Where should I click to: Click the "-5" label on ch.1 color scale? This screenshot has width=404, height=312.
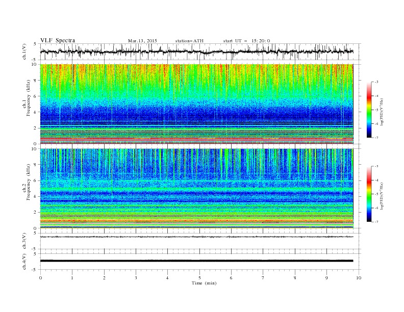point(376,110)
